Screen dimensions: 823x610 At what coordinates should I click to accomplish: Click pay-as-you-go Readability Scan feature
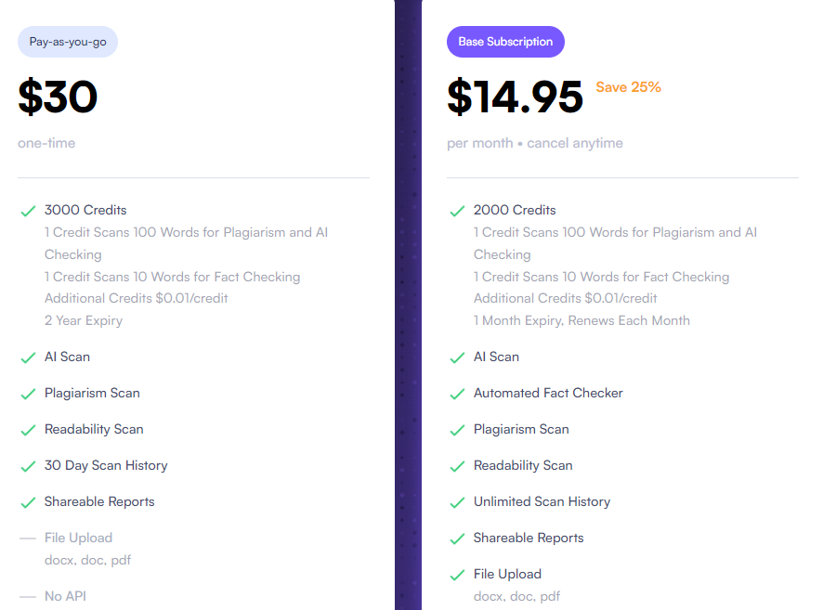coord(94,429)
